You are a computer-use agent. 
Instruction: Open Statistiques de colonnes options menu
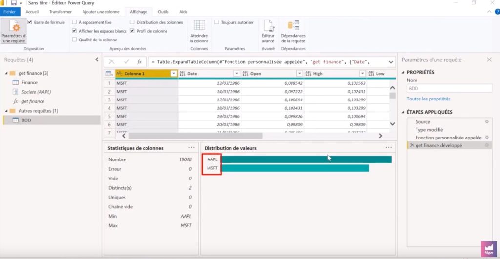(x=191, y=147)
